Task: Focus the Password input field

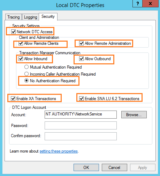Action: point(81,126)
